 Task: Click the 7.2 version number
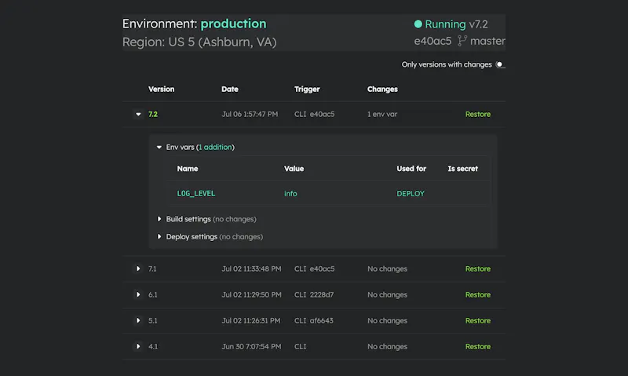pos(152,114)
